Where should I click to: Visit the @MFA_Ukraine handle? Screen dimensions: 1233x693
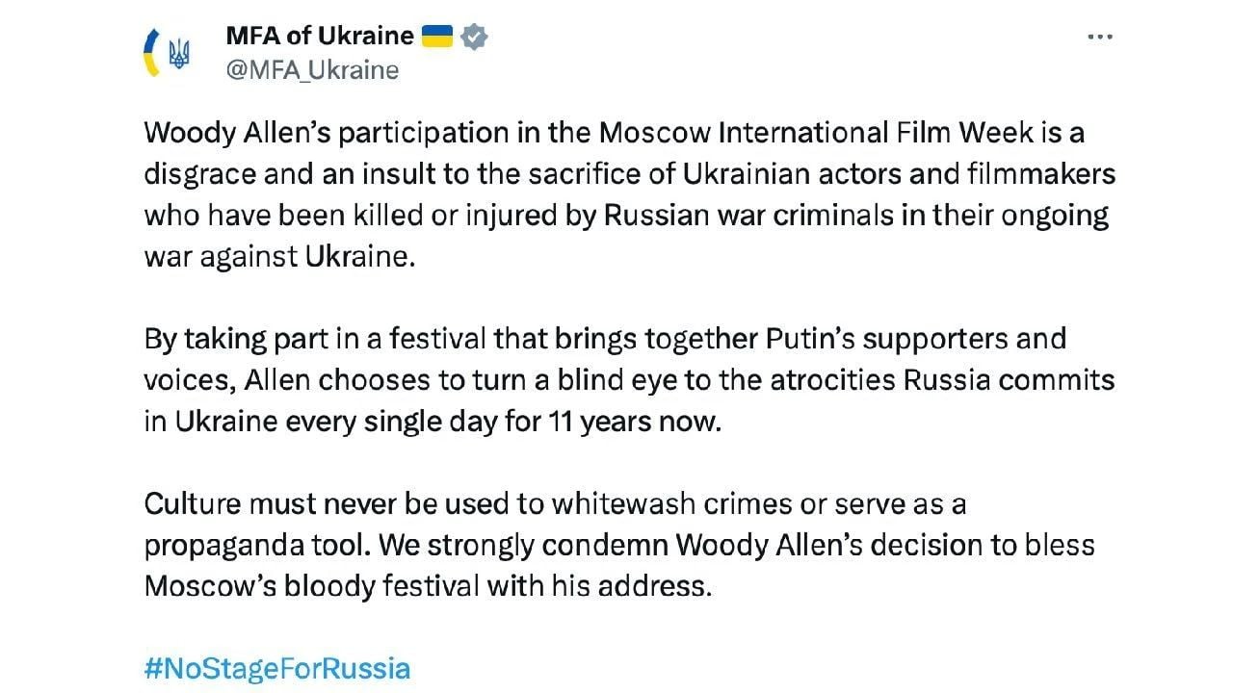tap(311, 70)
